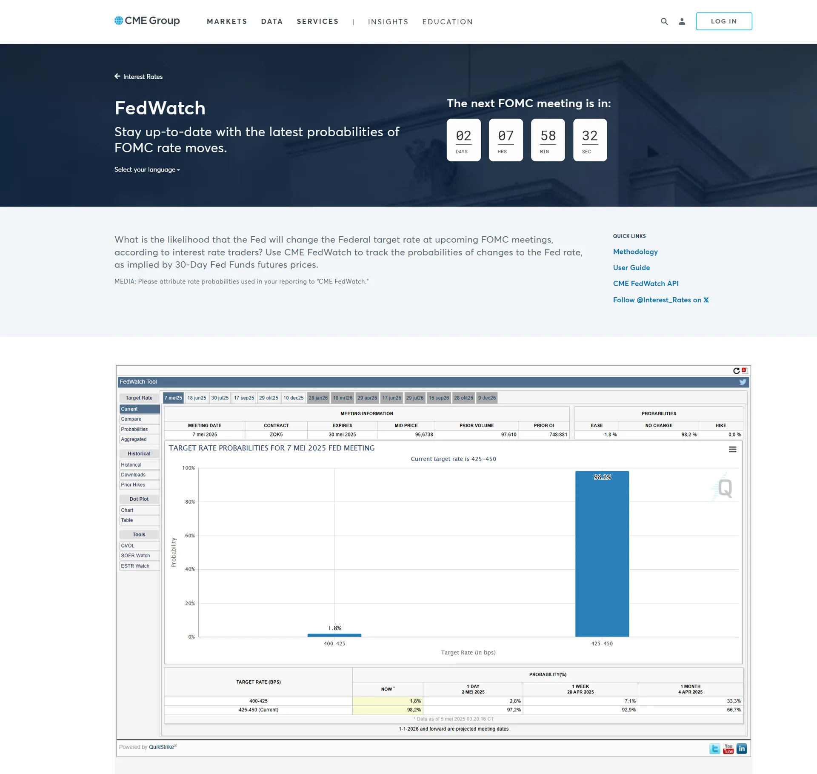Click the user account icon

[x=682, y=21]
